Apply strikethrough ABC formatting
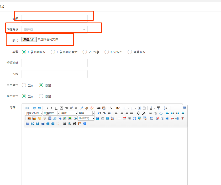This screenshot has height=185, width=221. point(66,108)
